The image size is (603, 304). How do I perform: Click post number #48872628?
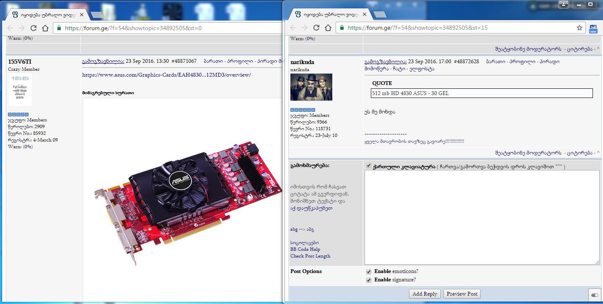pyautogui.click(x=466, y=62)
